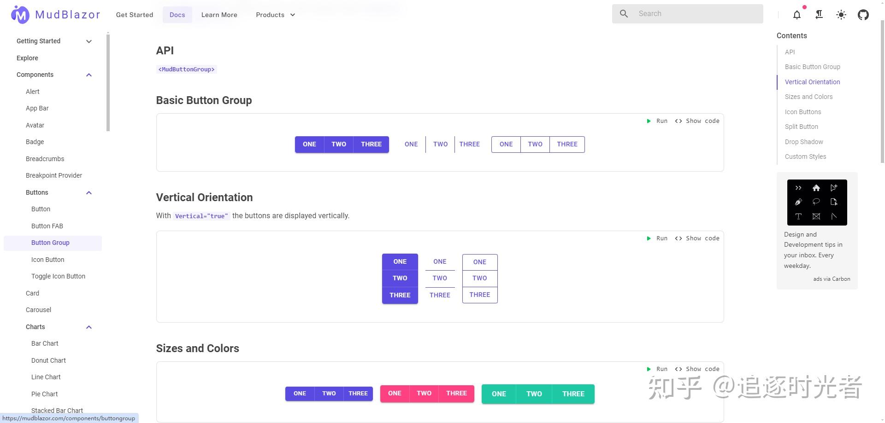Open the Products dropdown menu

[x=276, y=15]
